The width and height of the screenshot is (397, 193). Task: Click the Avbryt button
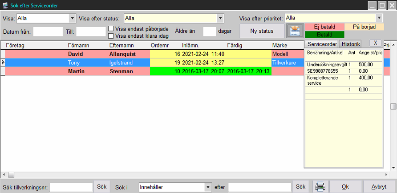[x=379, y=187]
